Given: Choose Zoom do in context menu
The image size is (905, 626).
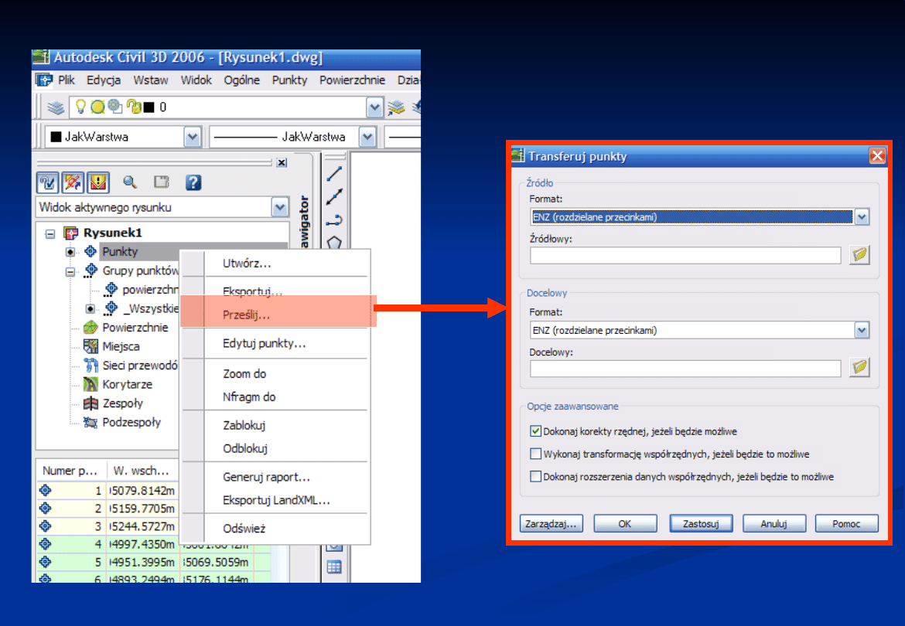Looking at the screenshot, I should pos(244,373).
